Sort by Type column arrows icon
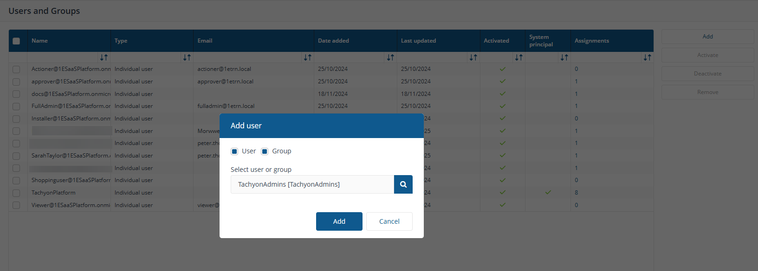The height and width of the screenshot is (271, 758). coord(187,57)
